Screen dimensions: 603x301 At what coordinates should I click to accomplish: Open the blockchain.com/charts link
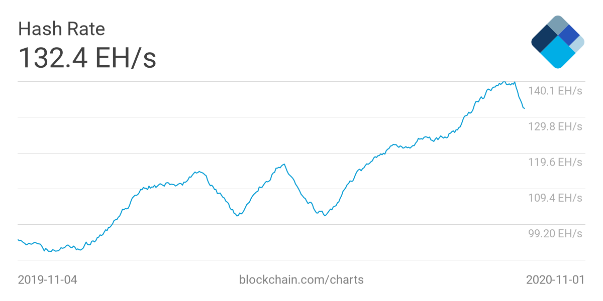click(x=301, y=279)
